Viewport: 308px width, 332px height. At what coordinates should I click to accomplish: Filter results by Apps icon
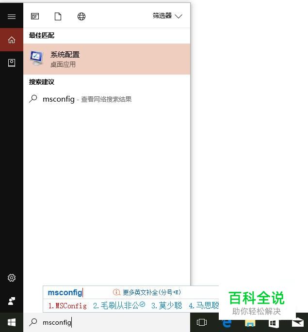[x=35, y=16]
